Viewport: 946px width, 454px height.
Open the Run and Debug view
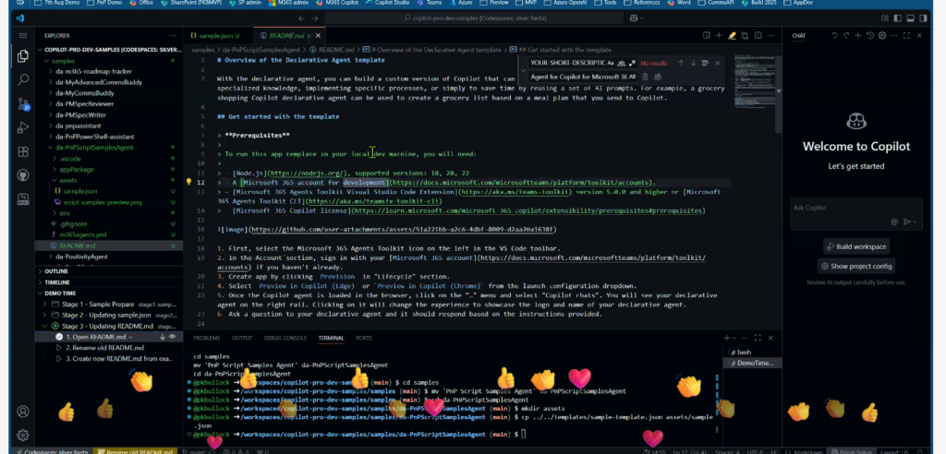click(x=23, y=127)
